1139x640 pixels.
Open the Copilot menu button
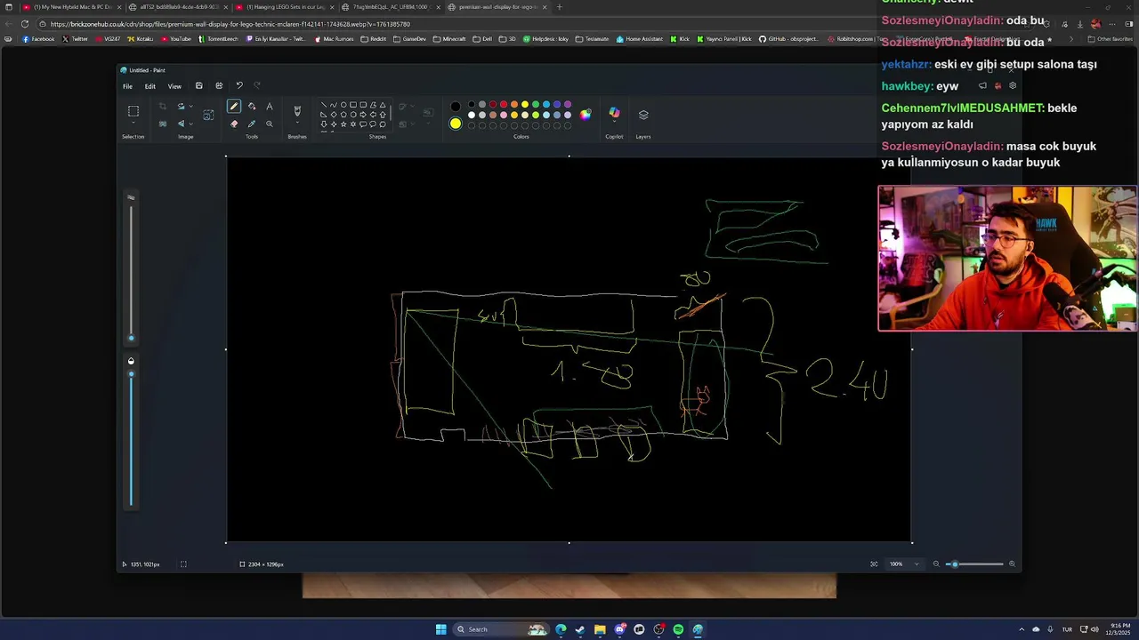coord(614,113)
